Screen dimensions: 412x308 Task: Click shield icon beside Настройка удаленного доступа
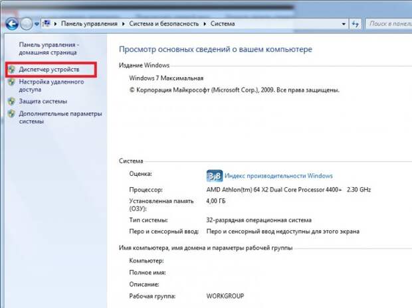[11, 82]
